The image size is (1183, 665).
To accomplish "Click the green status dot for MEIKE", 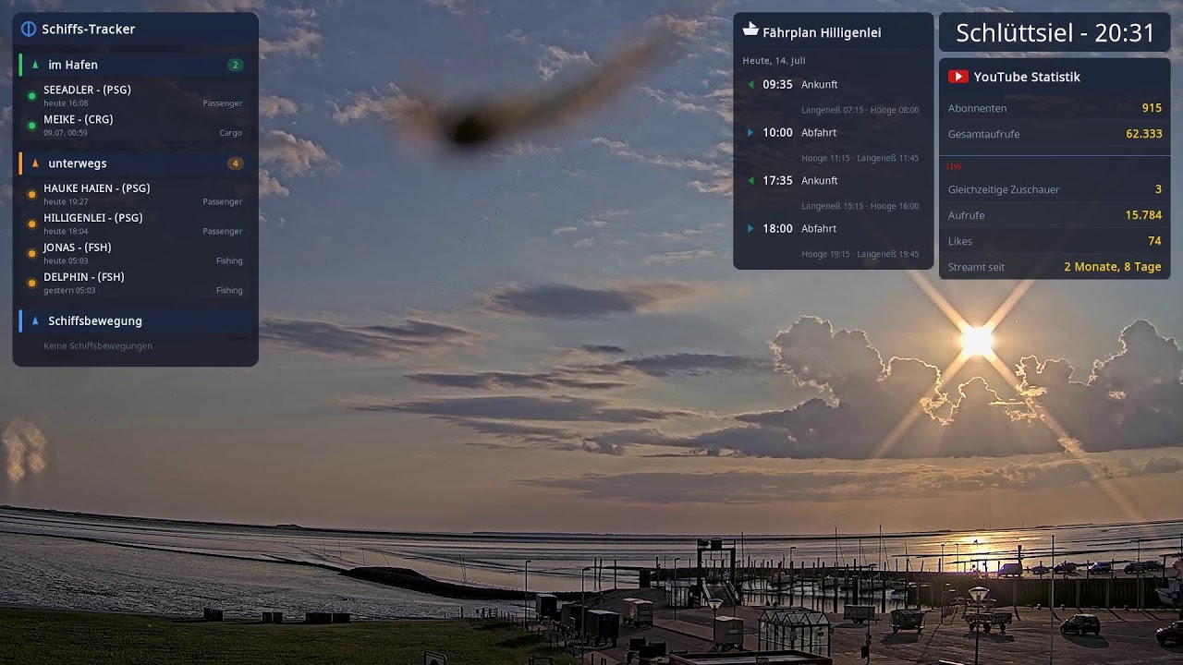I will coord(31,126).
